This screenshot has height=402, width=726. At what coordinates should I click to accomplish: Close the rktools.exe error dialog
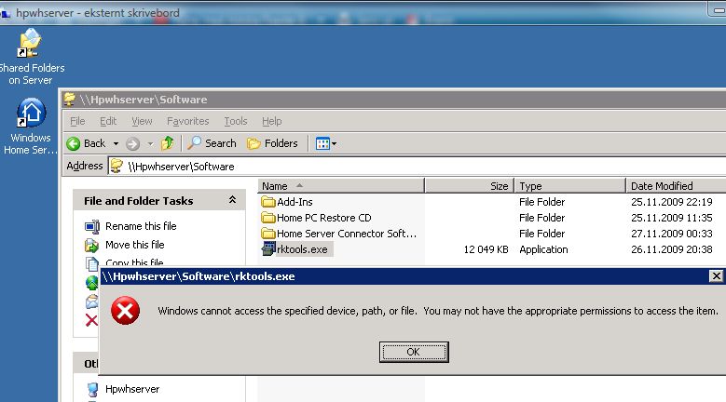click(x=716, y=275)
